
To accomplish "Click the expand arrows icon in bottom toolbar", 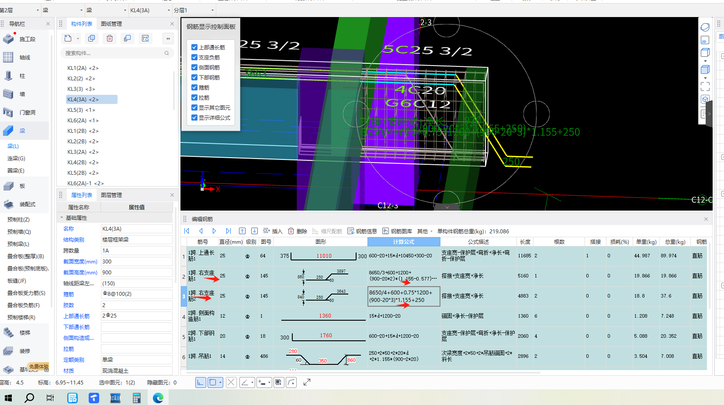I will [x=307, y=382].
